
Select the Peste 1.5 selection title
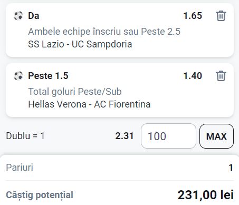tap(48, 76)
